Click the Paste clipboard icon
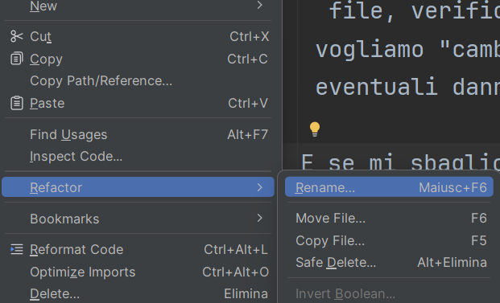The width and height of the screenshot is (500, 303). pos(17,103)
